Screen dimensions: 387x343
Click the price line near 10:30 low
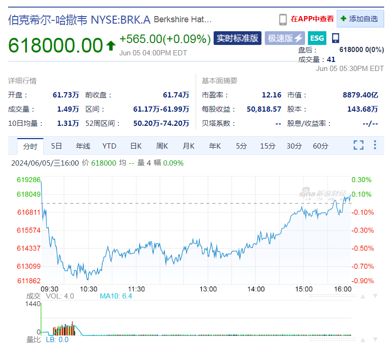pyautogui.click(x=88, y=278)
